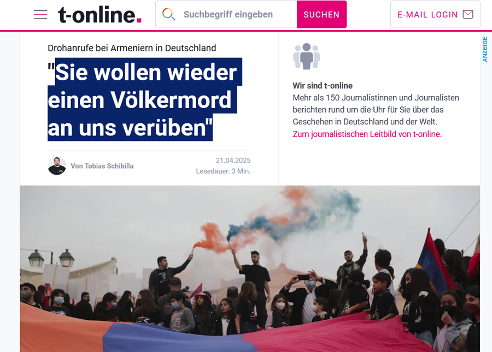492x352 pixels.
Task: Click author Tobias Schibilla's avatar photo
Action: pyautogui.click(x=57, y=166)
